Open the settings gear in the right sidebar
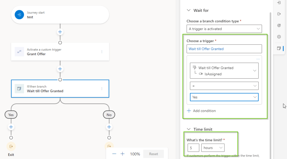Viewport: 287px width, 159px height. (279, 37)
